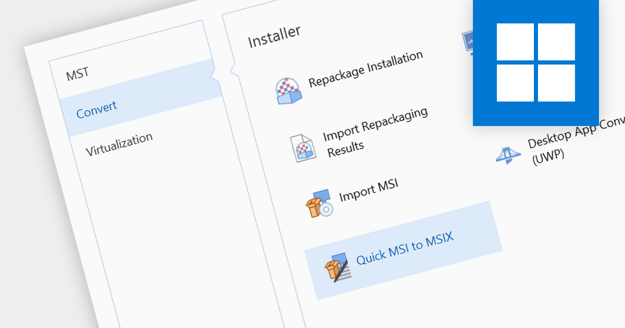The width and height of the screenshot is (625, 328).
Task: Select the monitor icon near the top right
Action: 469,41
